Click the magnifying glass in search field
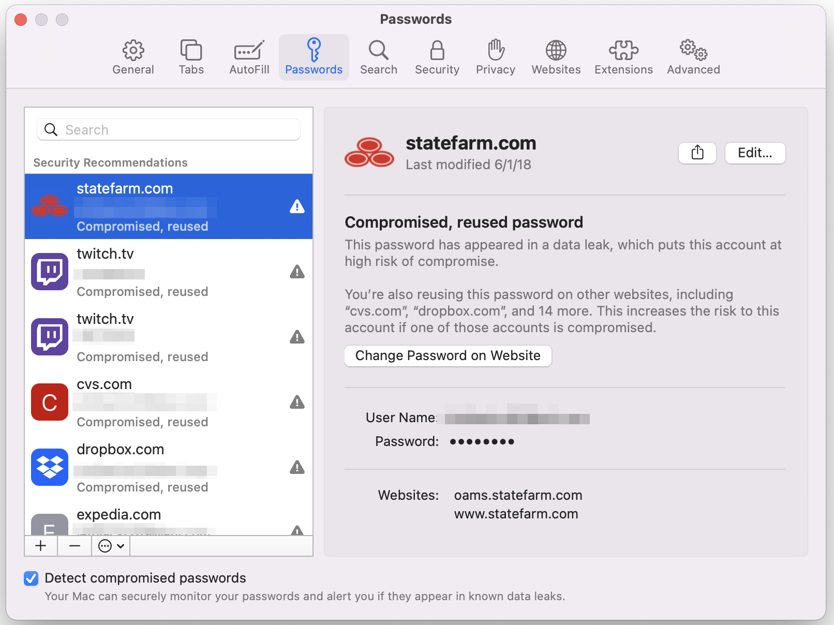The width and height of the screenshot is (834, 625). click(51, 129)
